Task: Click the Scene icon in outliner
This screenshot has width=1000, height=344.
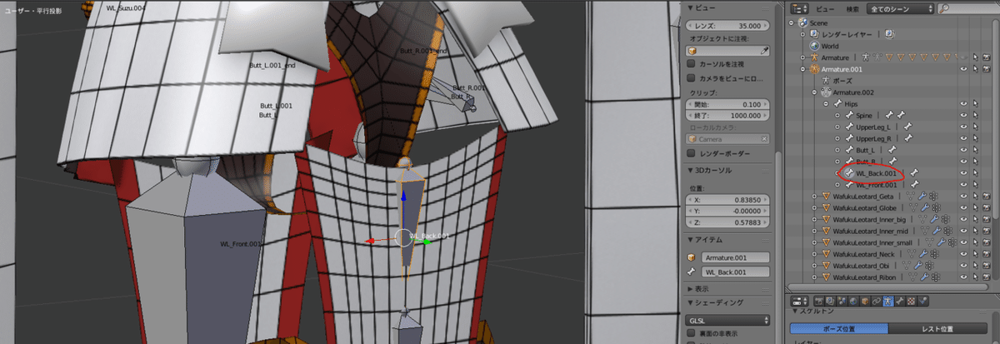Action: point(802,22)
